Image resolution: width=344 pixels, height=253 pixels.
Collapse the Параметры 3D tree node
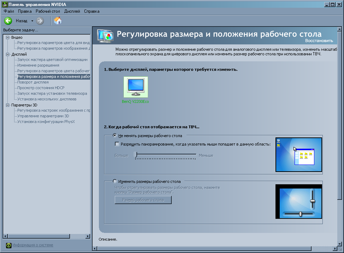coord(8,105)
